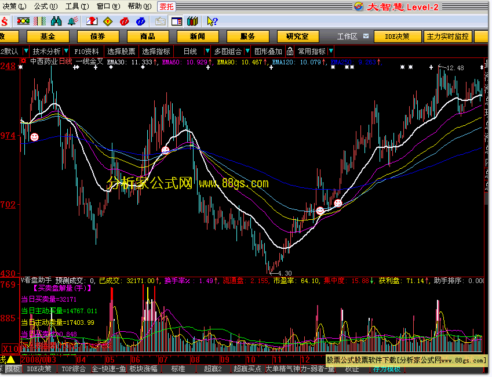Select the TOP综合 bottom tab

coord(74,369)
